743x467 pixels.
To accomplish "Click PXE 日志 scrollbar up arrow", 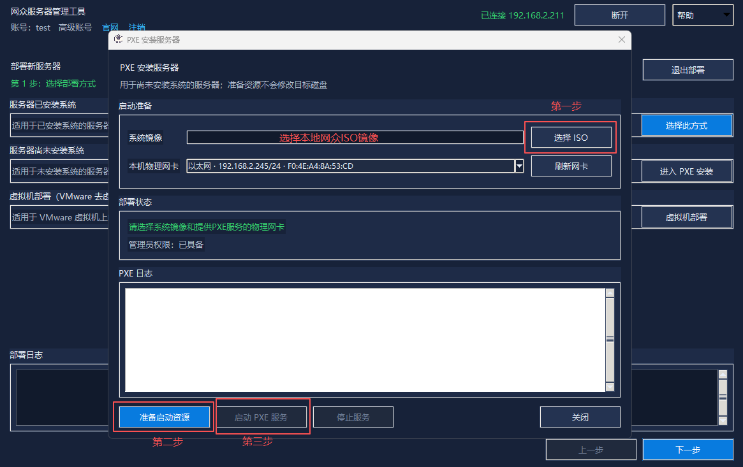I will [610, 293].
